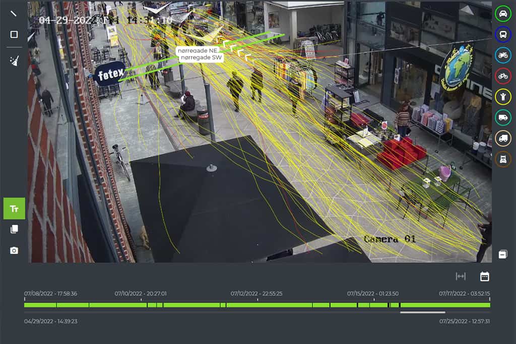Click the white timeline range scrollbar handle
Screen dimensions: 516x344
422,312
